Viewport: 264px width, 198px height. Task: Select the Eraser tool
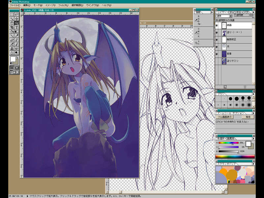click(x=12, y=40)
